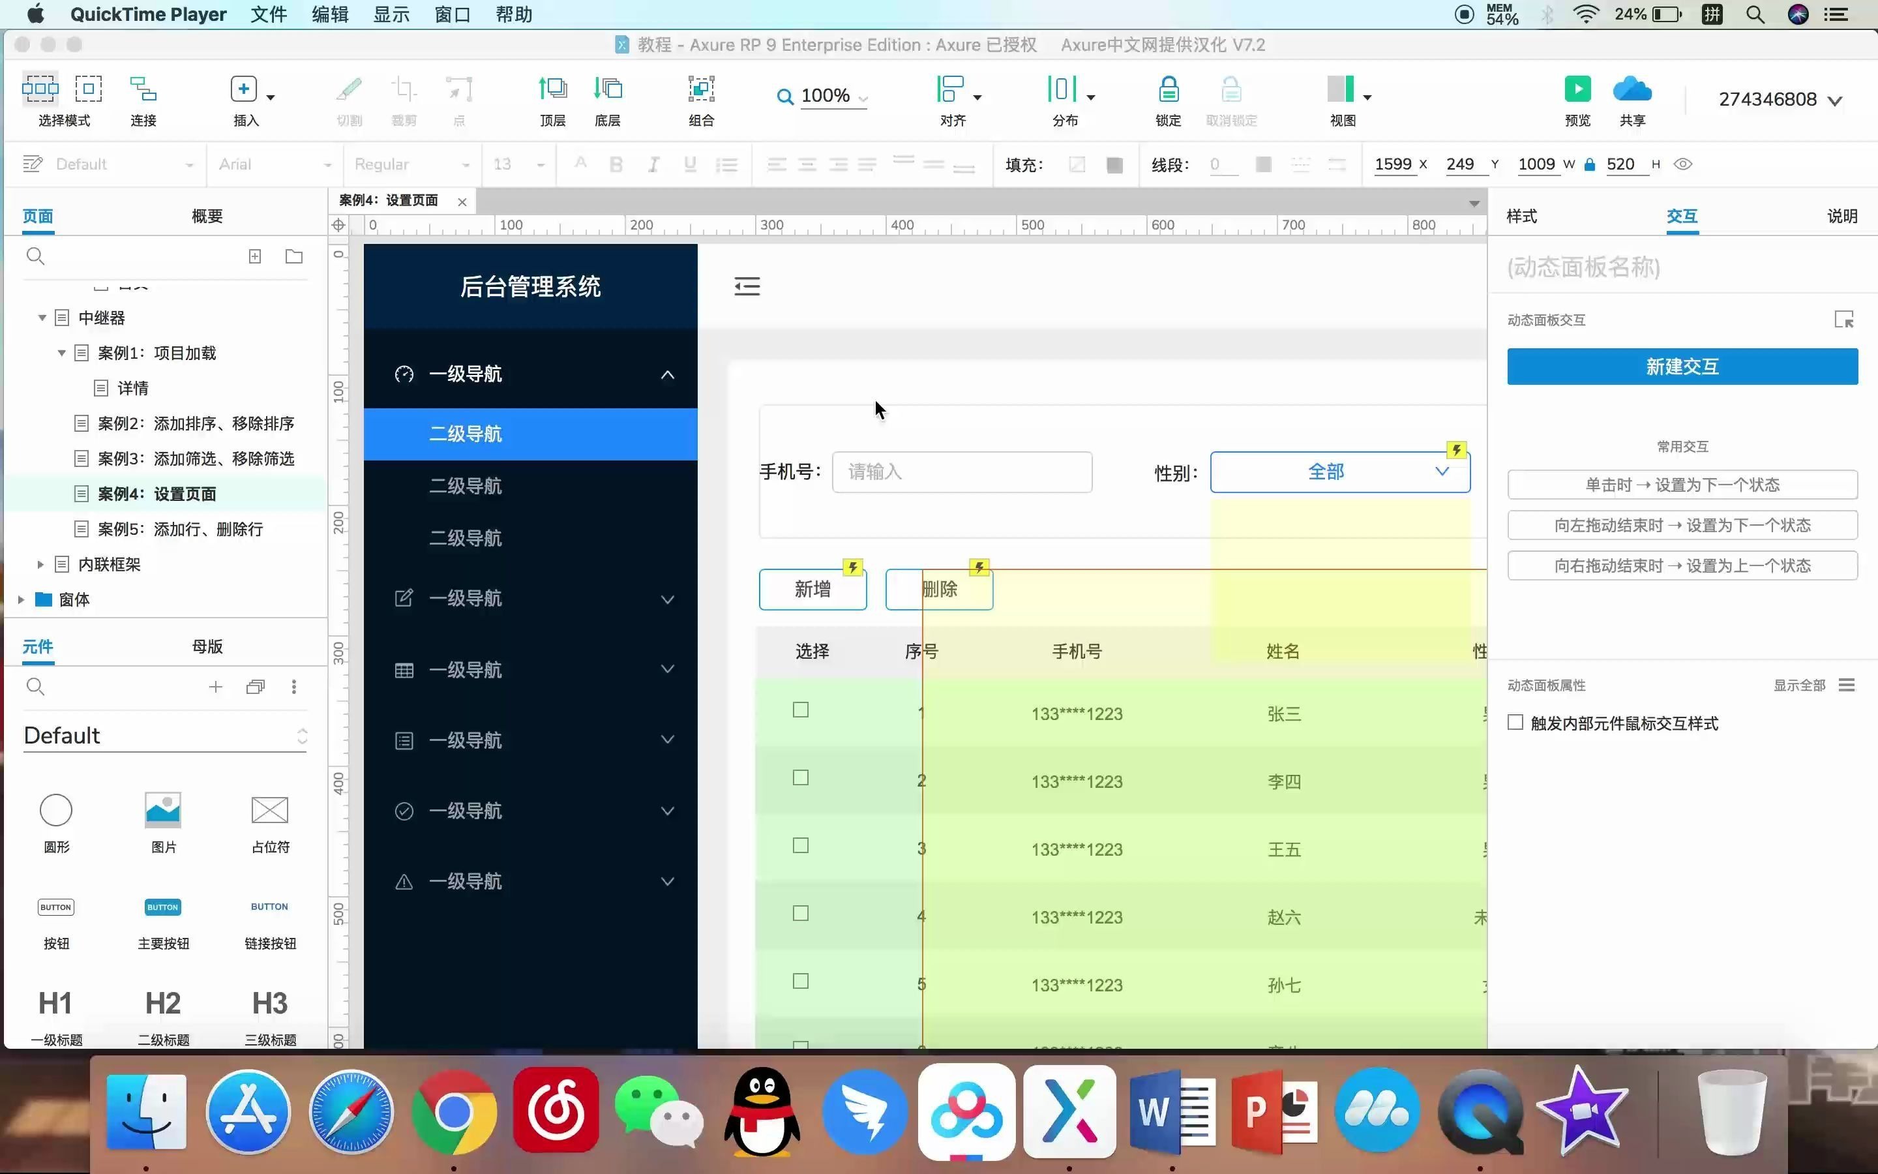Click the 新建交互 button
This screenshot has height=1174, width=1878.
click(x=1682, y=366)
